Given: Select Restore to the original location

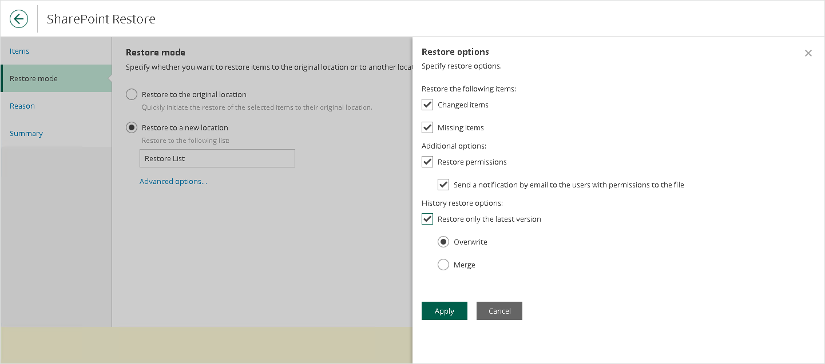Looking at the screenshot, I should (x=132, y=94).
